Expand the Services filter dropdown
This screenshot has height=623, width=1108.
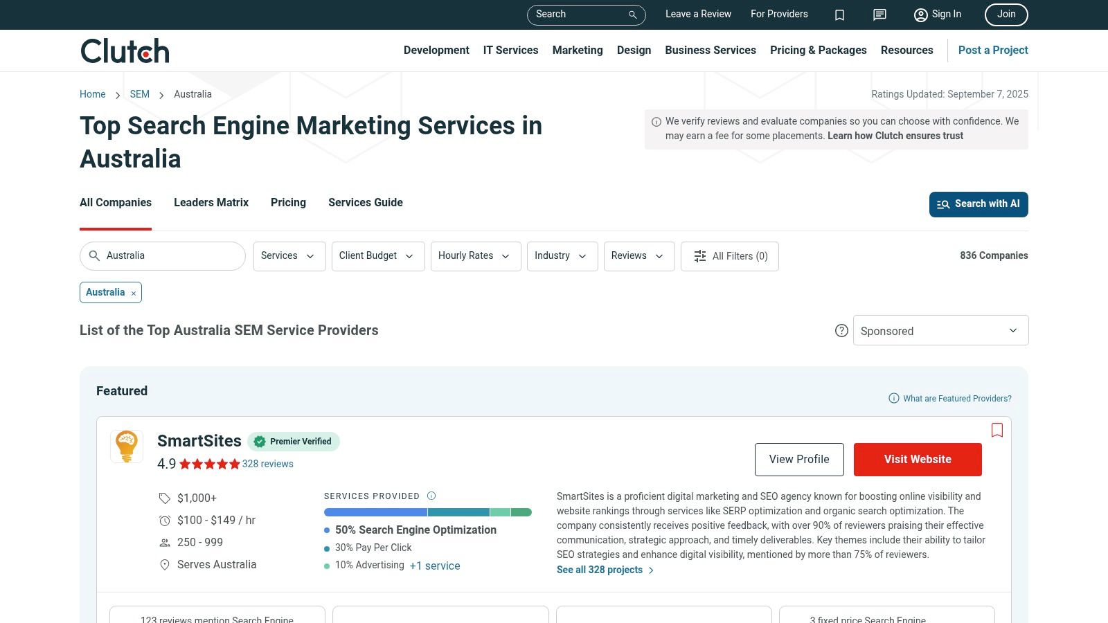(x=289, y=256)
